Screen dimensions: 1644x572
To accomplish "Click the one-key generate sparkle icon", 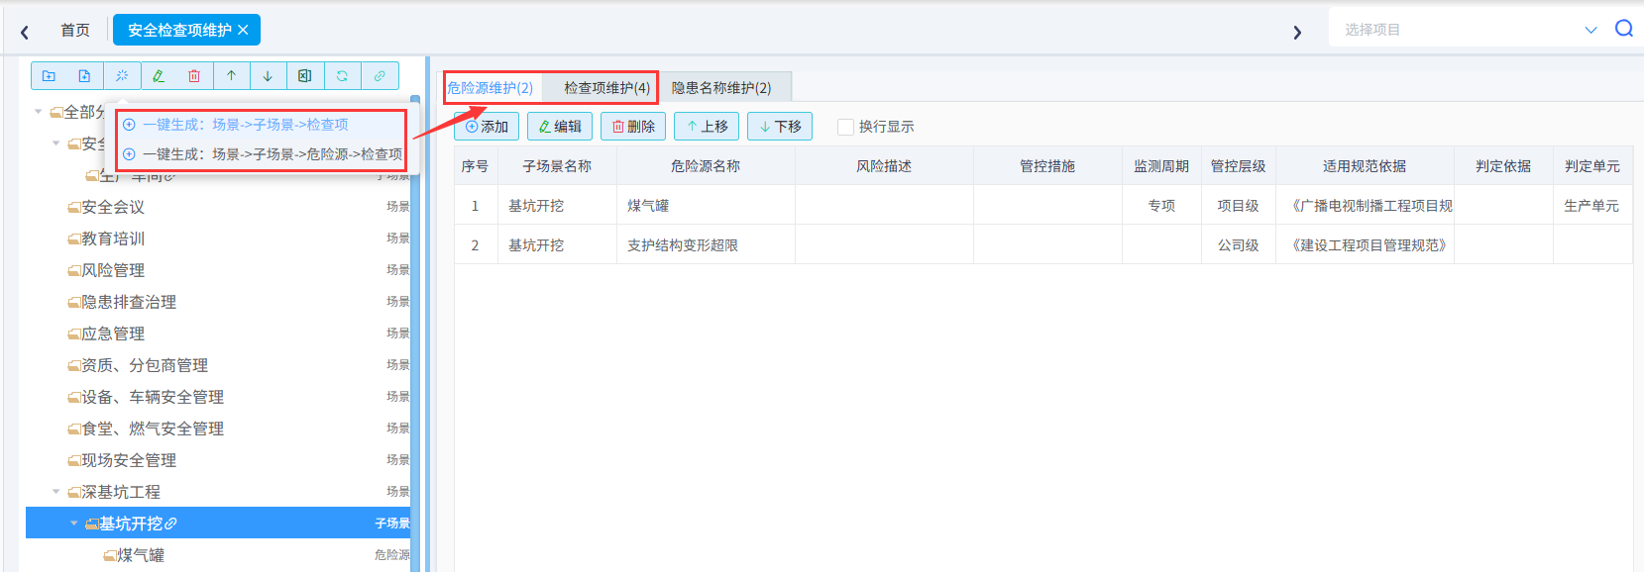I will point(121,76).
